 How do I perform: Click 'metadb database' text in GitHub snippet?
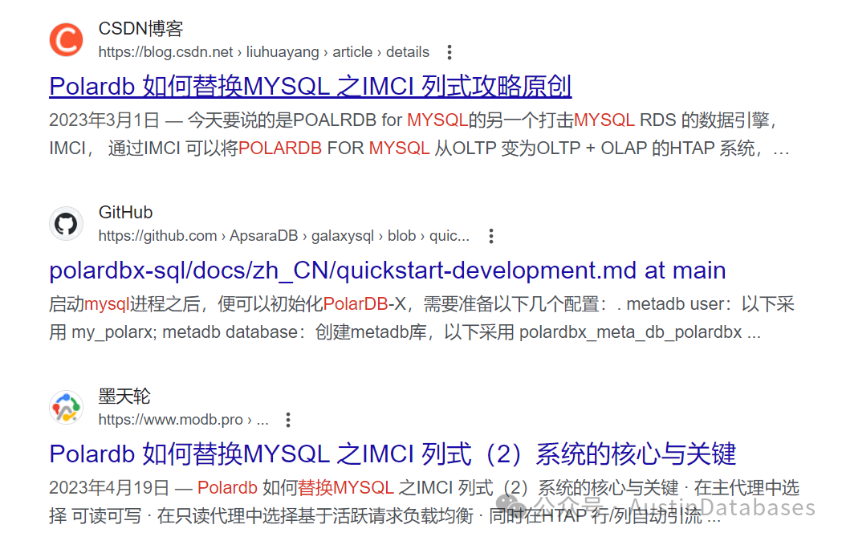point(230,332)
